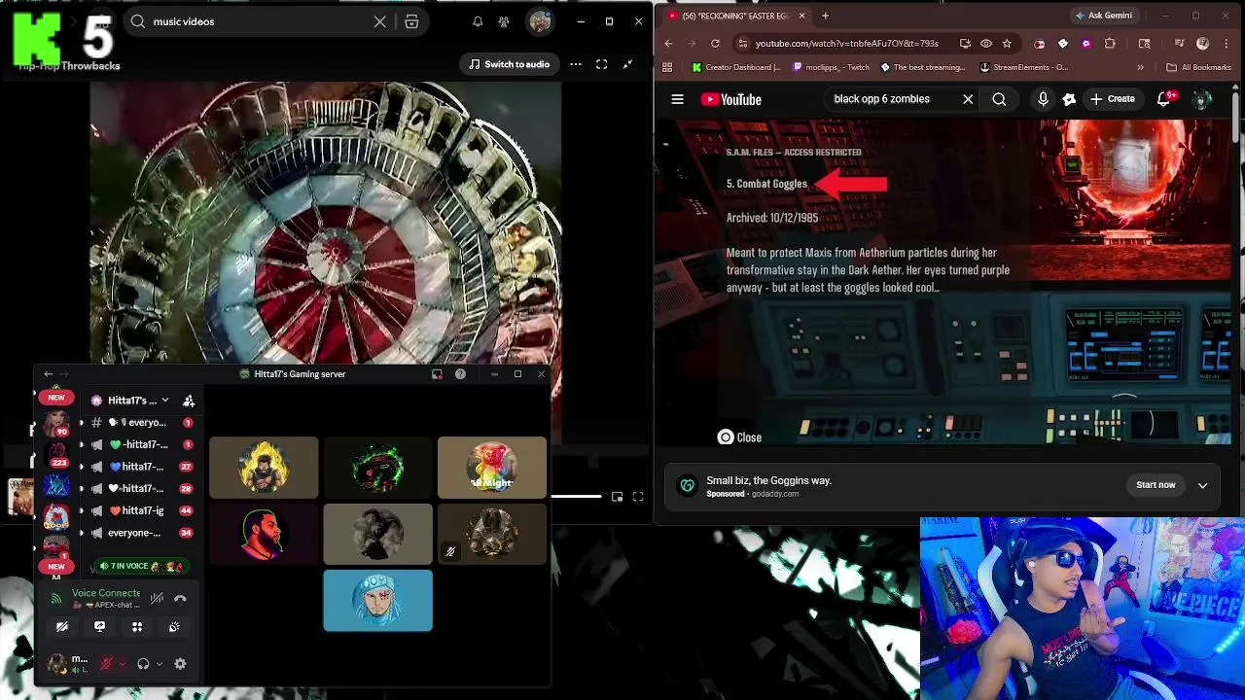Search YouTube with voice microphone
Image resolution: width=1245 pixels, height=700 pixels.
(1043, 99)
